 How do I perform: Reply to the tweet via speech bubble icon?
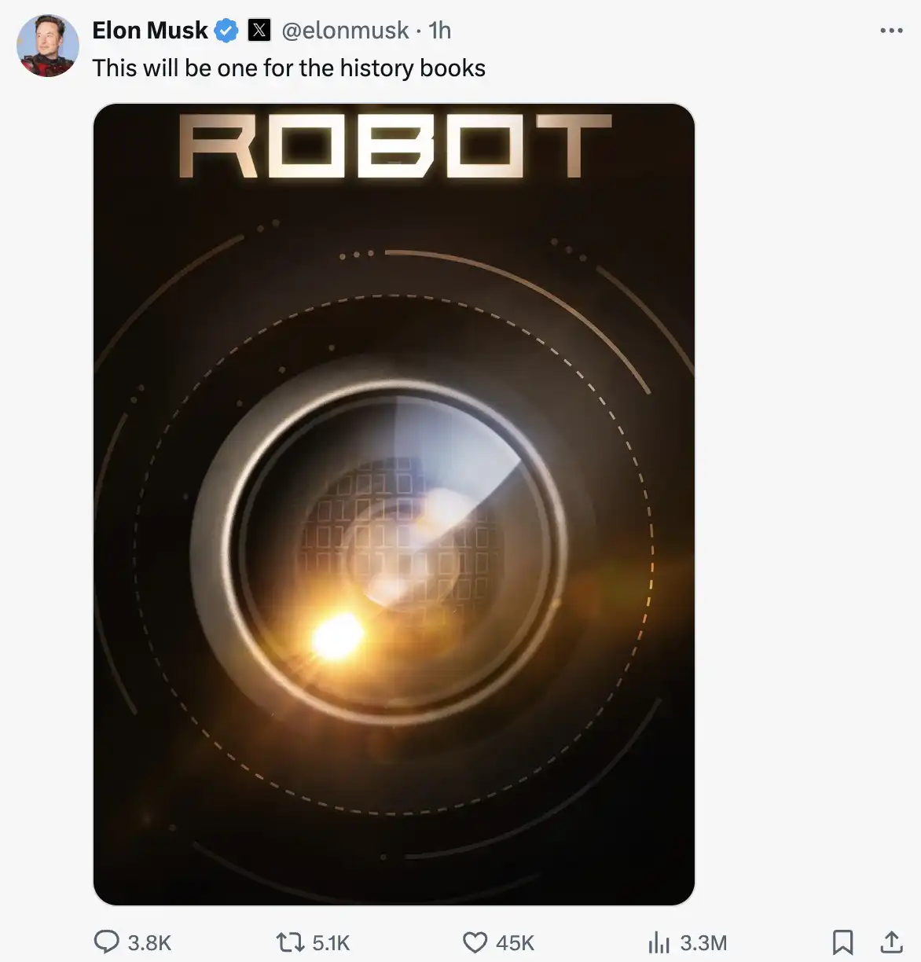[x=106, y=942]
